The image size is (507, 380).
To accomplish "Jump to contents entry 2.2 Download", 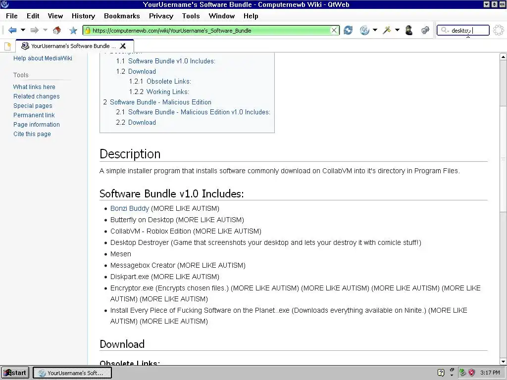I will click(x=136, y=123).
